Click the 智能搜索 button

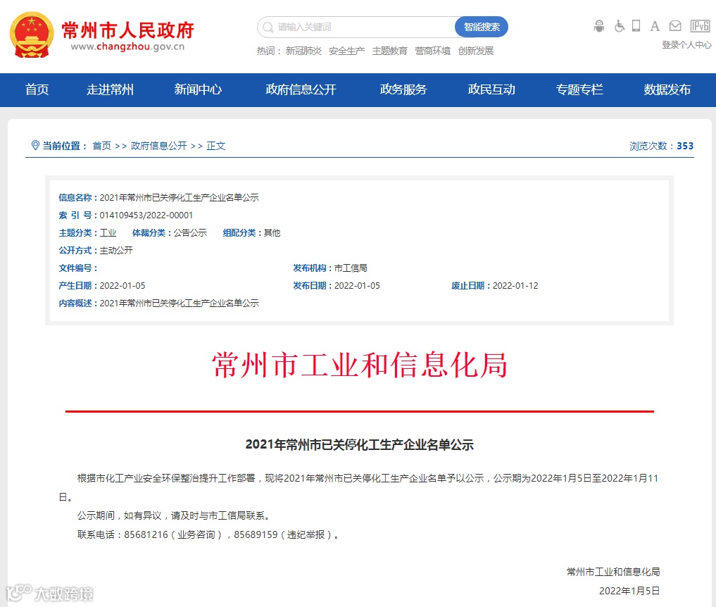click(482, 27)
